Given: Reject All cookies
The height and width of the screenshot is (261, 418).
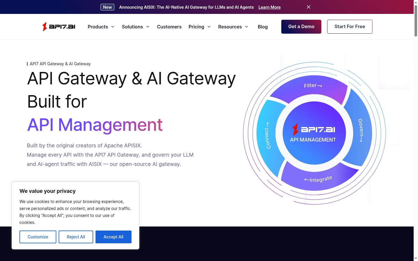Looking at the screenshot, I should pos(76,237).
